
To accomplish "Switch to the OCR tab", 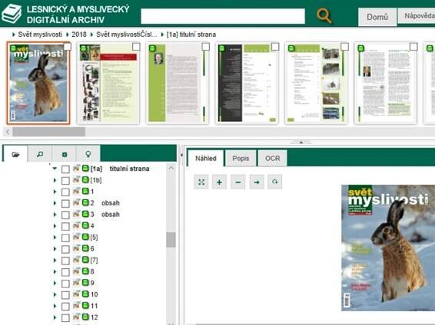I will [272, 158].
